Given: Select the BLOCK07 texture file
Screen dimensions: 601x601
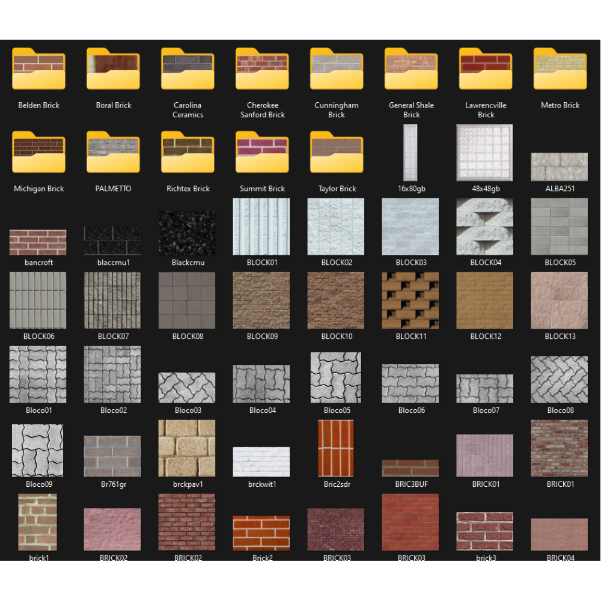Looking at the screenshot, I should pos(112,300).
